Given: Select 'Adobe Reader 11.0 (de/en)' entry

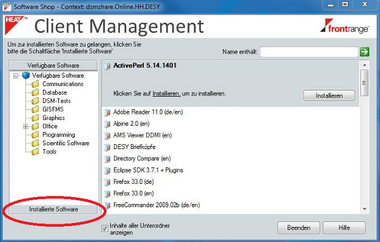Looking at the screenshot, I should (x=148, y=112).
